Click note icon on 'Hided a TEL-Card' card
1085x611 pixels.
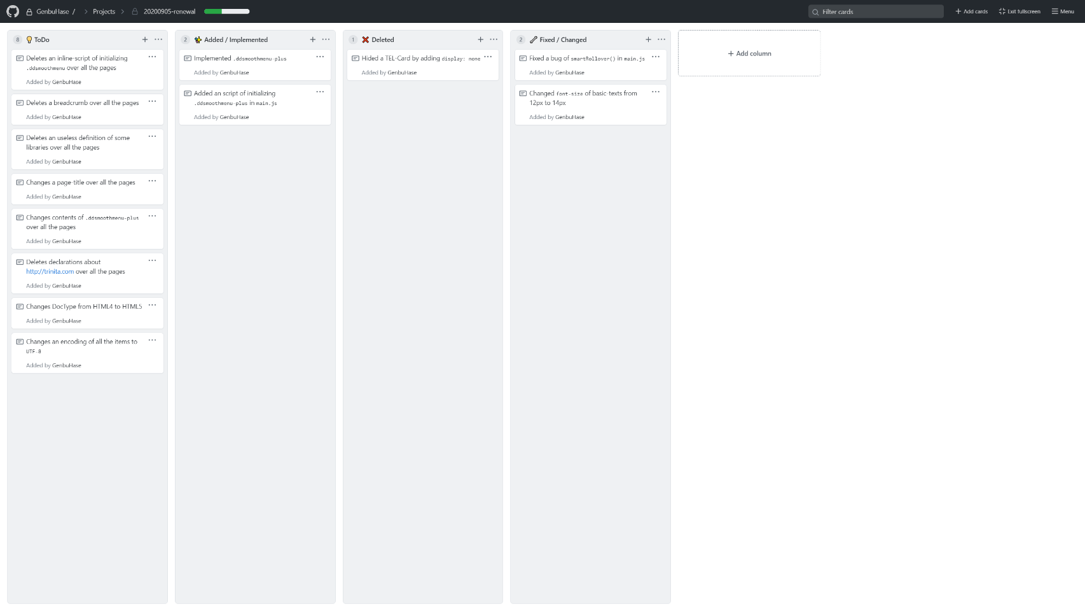(356, 59)
